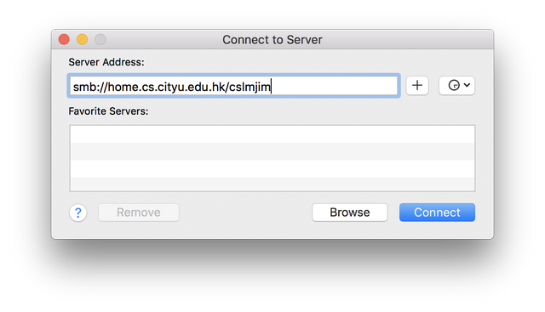Click the dimmed Remove button
Viewport: 545px width, 312px height.
click(138, 213)
